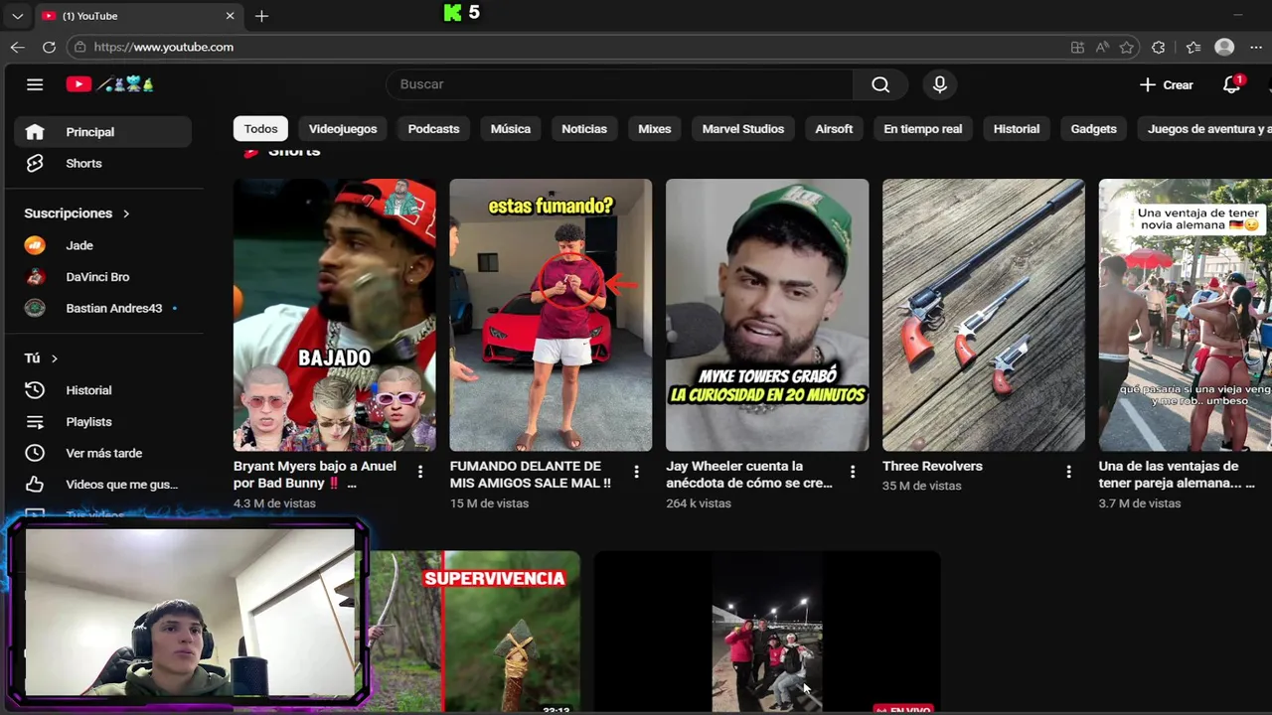Image resolution: width=1272 pixels, height=715 pixels.
Task: Open options for Jay Wheeler short
Action: [x=853, y=472]
